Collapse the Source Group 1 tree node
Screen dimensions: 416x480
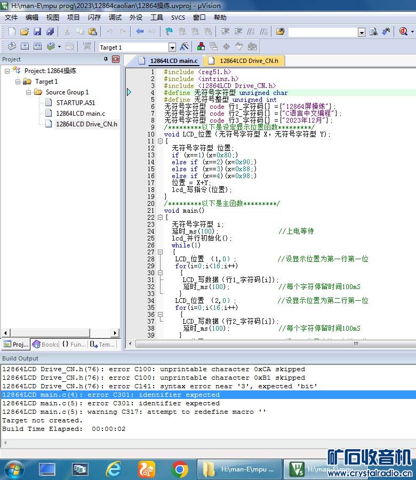coord(29,92)
